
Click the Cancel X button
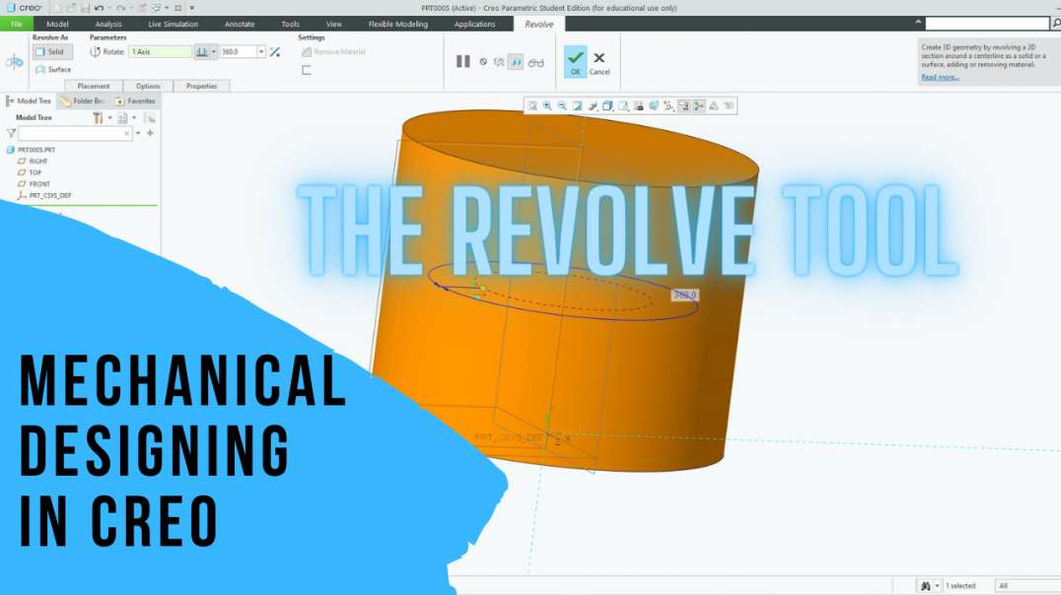pyautogui.click(x=600, y=63)
